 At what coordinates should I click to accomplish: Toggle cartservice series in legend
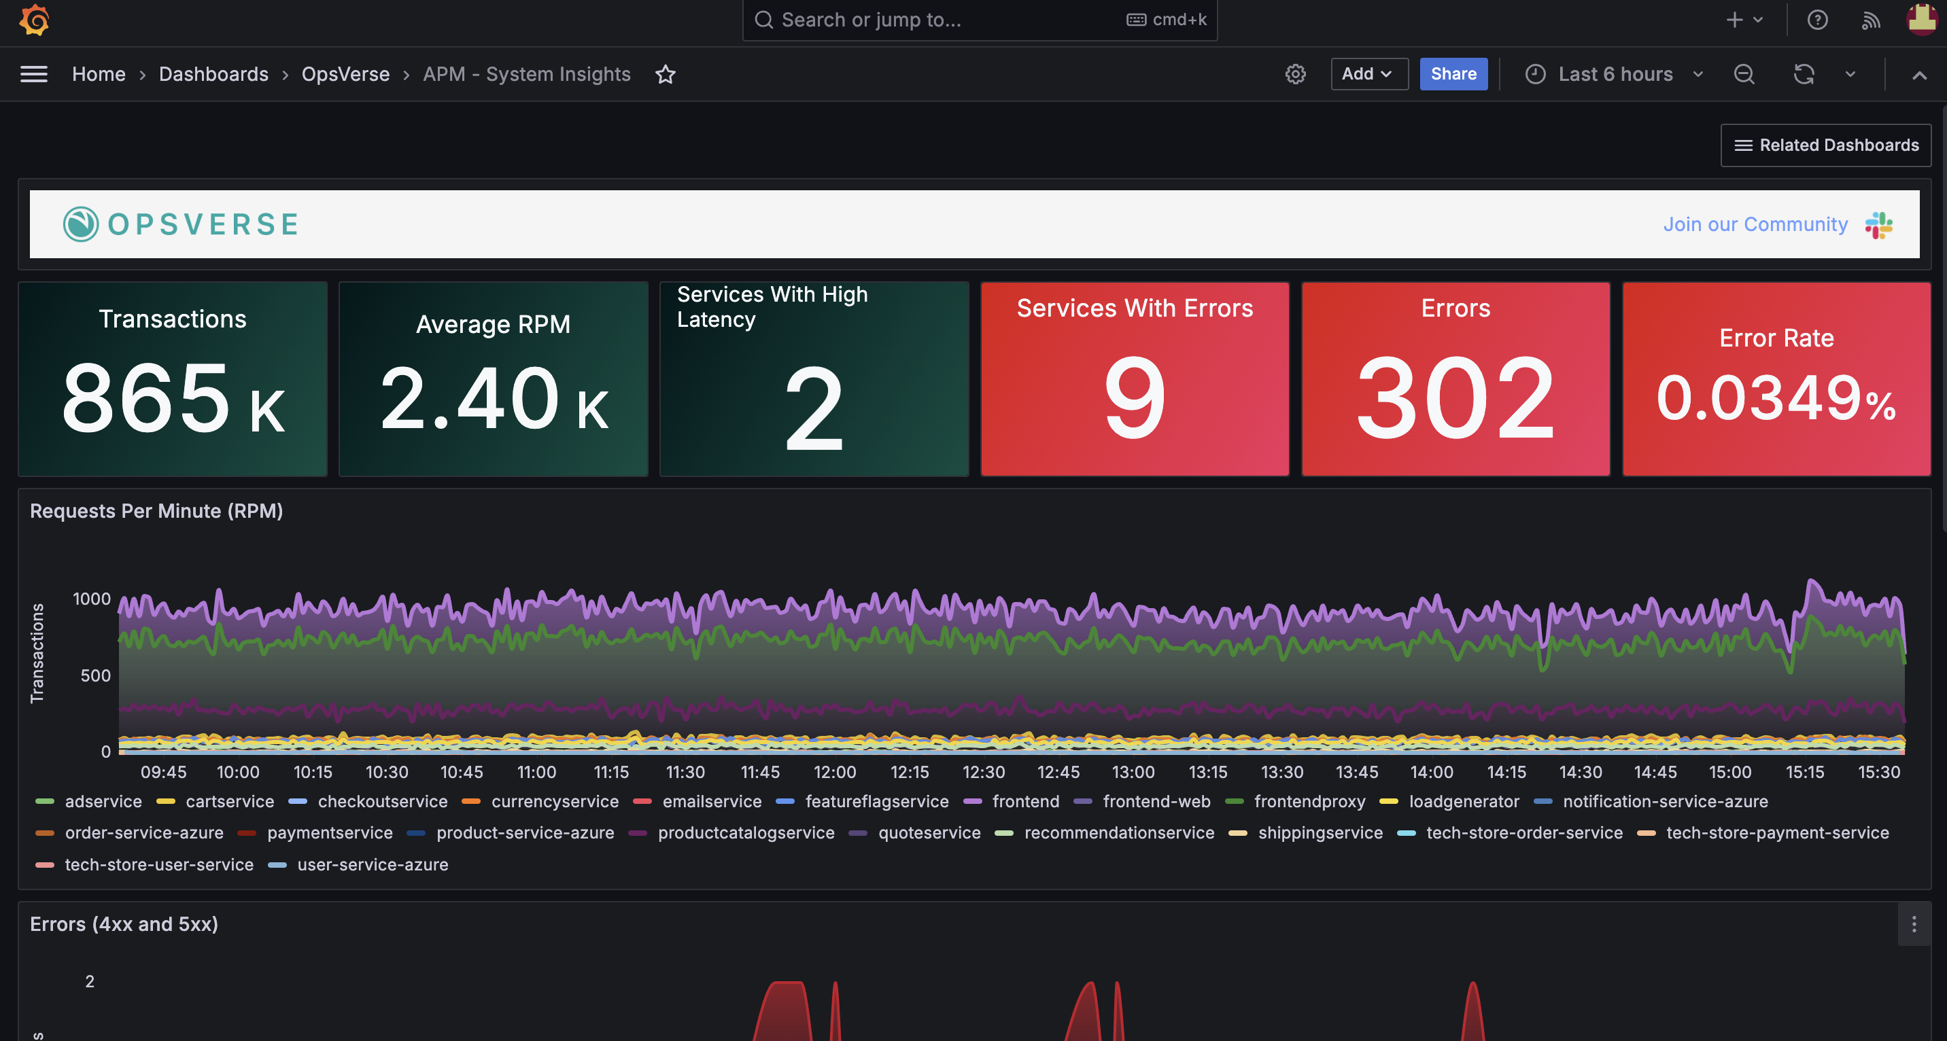coord(230,802)
